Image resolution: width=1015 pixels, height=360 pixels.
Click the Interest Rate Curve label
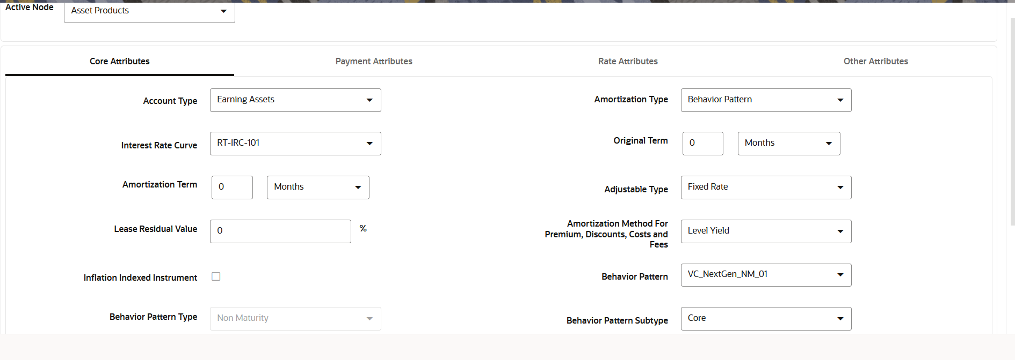[159, 145]
